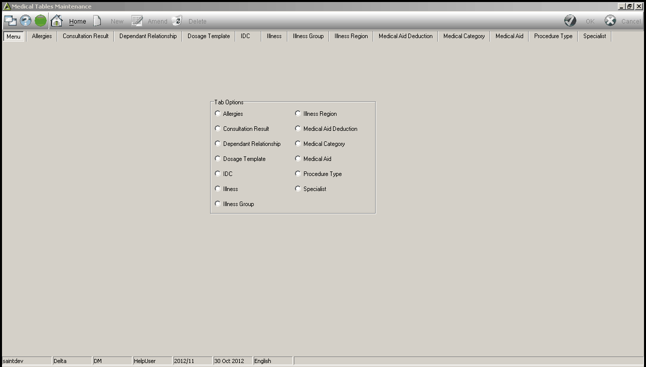Click the Delete recycle icon
This screenshot has height=367, width=646.
point(177,21)
